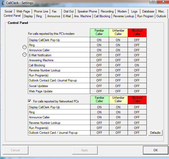Click networked table's green Familiar Caller header

[x=99, y=100]
